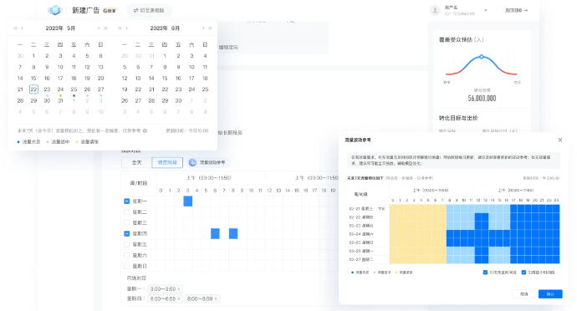
Task: Click the 02-21 row label in dialog
Action: point(361,209)
